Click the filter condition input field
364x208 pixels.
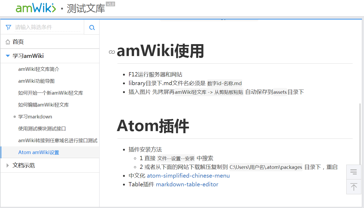coord(48,27)
